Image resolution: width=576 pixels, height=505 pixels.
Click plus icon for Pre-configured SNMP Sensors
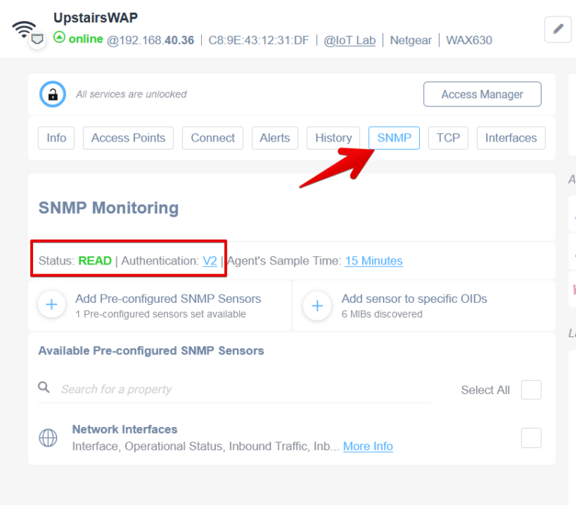click(52, 306)
